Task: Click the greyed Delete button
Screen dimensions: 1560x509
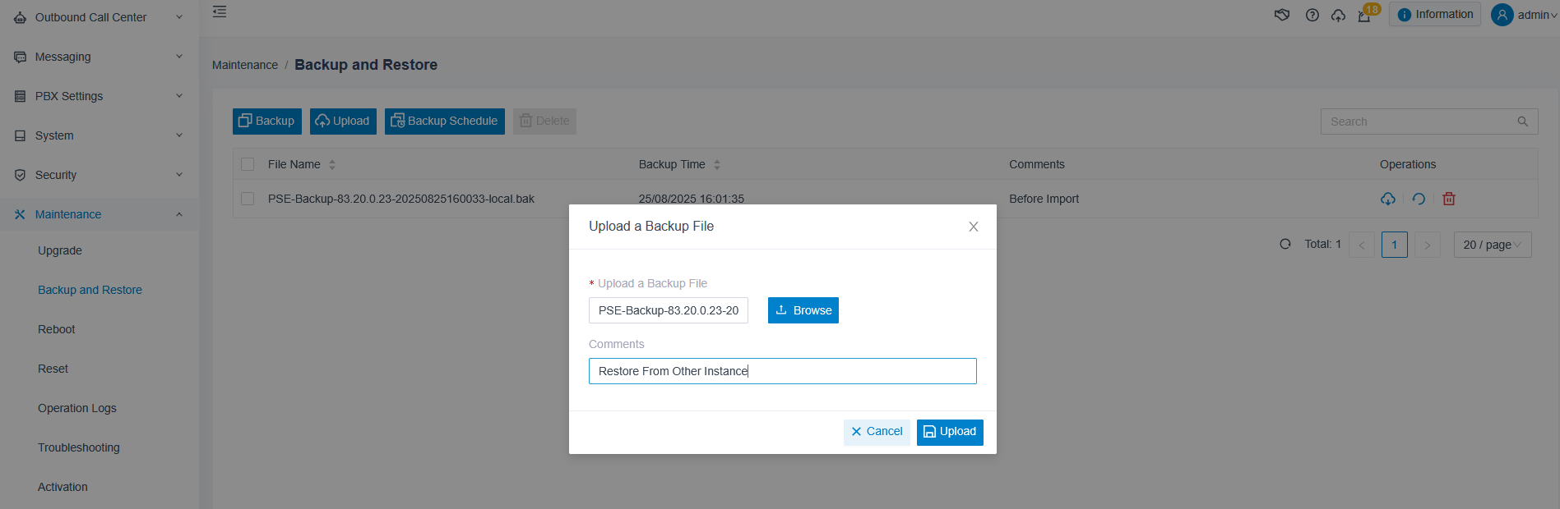Action: point(544,122)
